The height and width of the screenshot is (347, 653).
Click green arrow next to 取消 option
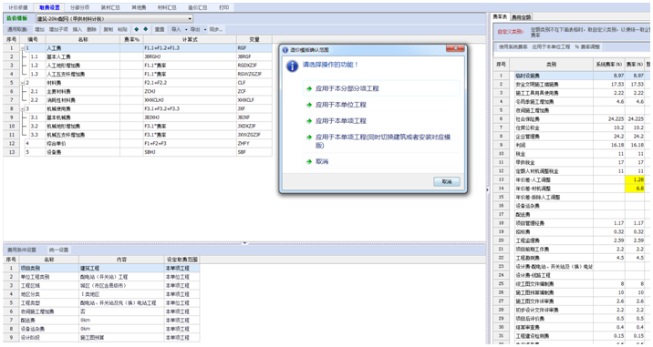(309, 161)
